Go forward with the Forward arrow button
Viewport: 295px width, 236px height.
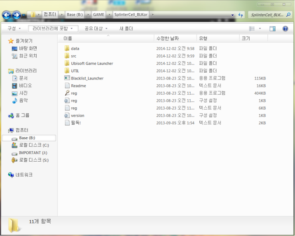point(16,15)
